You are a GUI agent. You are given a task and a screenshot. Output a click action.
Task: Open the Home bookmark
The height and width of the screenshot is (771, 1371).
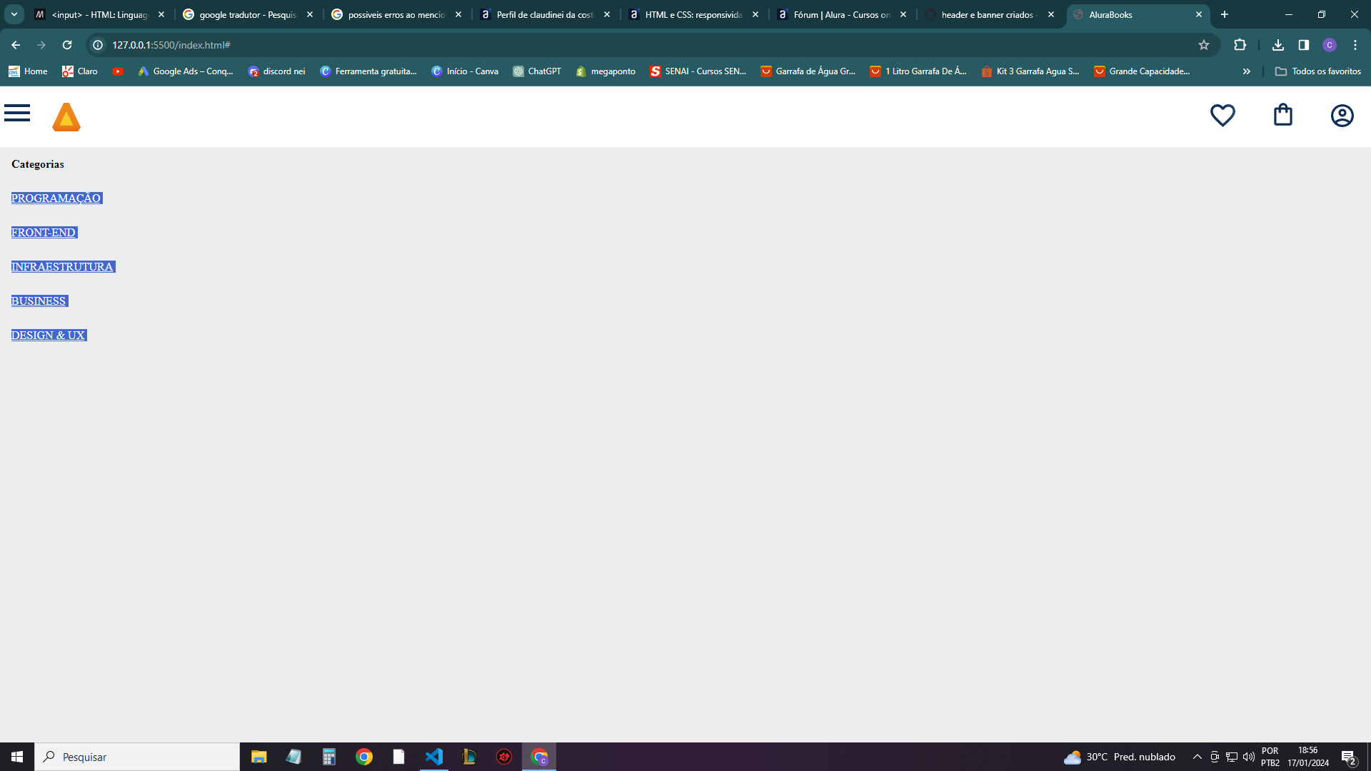(29, 71)
